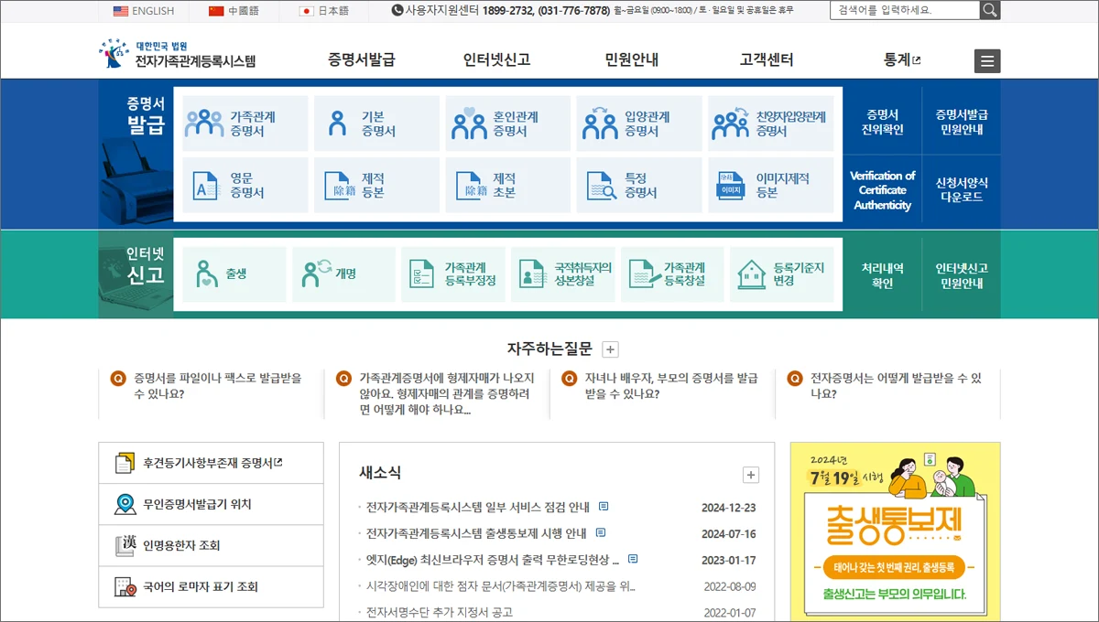Viewport: 1099px width, 622px height.
Task: Click news date 2024-07-16
Action: click(x=729, y=533)
